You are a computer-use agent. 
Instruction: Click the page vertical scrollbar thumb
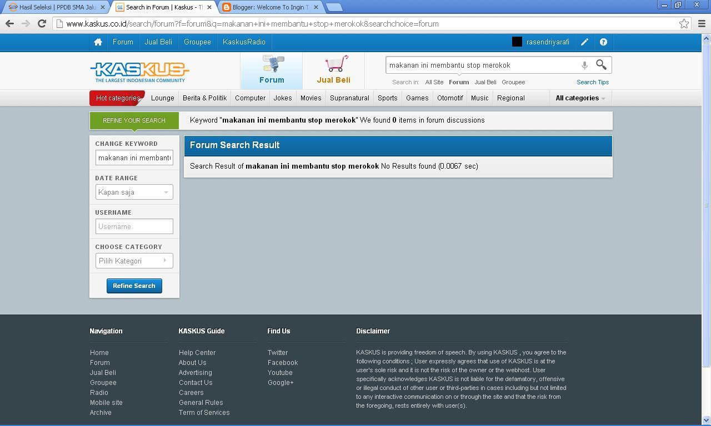pos(706,205)
